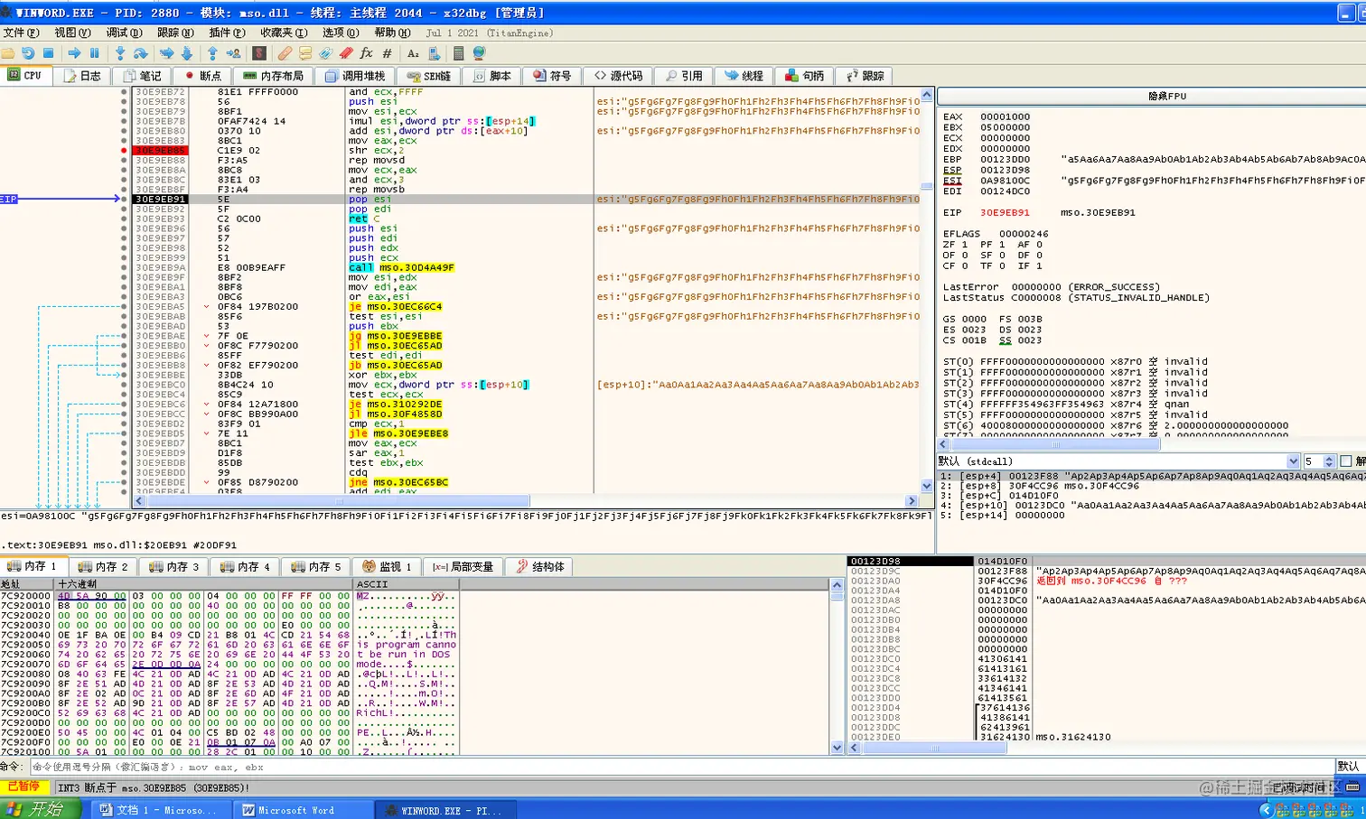
Task: Click the globe toolbar icon
Action: pyautogui.click(x=479, y=53)
